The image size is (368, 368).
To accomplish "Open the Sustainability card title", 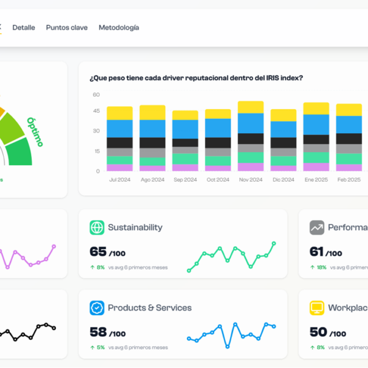I will (135, 228).
